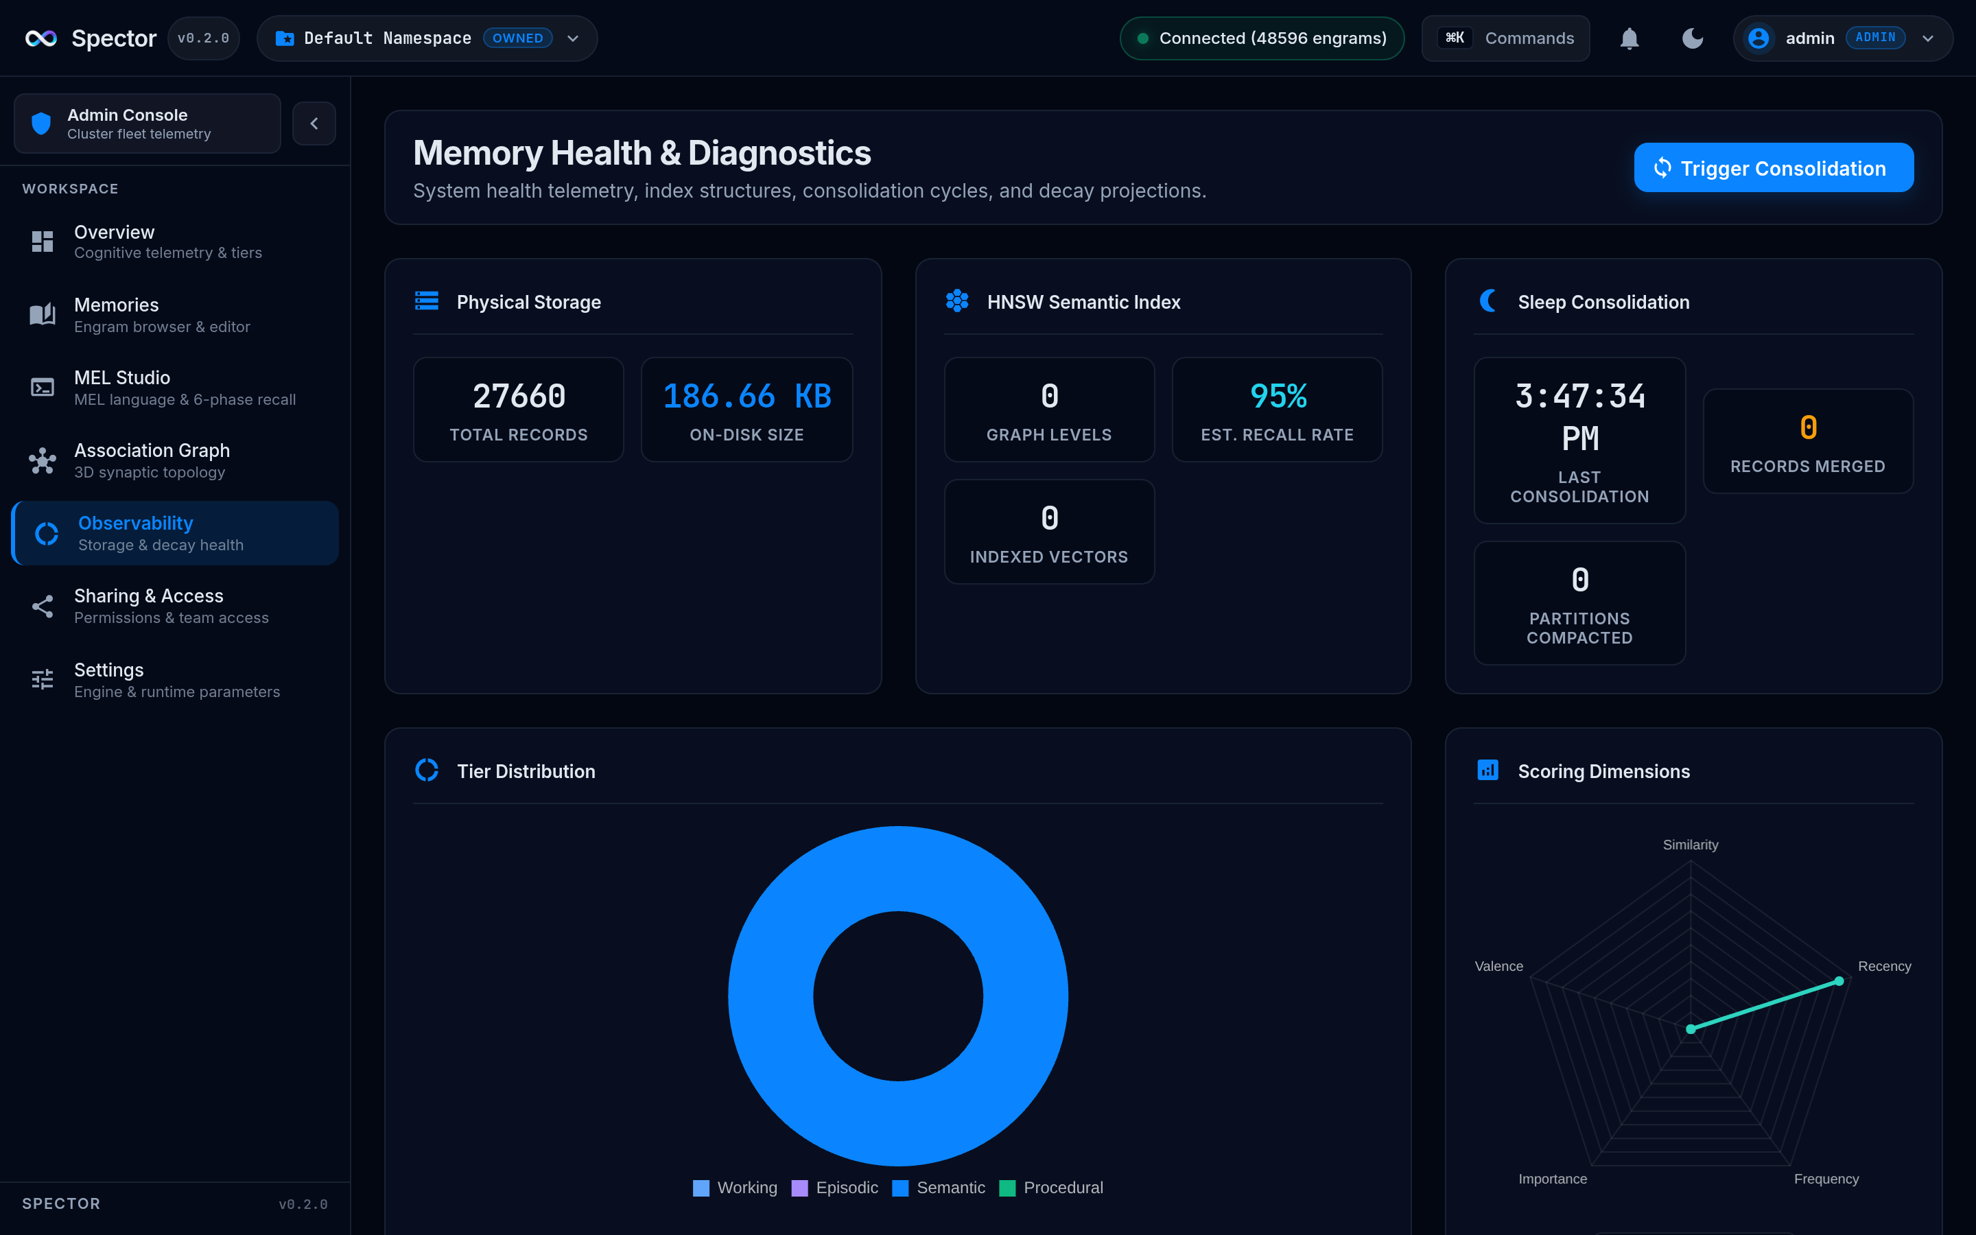Click the Memories book icon
1976x1235 pixels.
tap(43, 314)
